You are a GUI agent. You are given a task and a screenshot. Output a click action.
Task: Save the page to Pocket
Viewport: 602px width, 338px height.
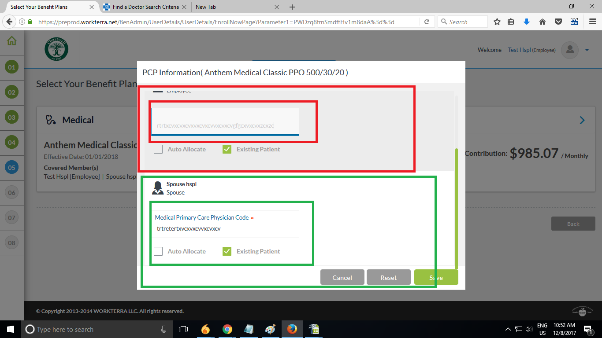click(558, 21)
